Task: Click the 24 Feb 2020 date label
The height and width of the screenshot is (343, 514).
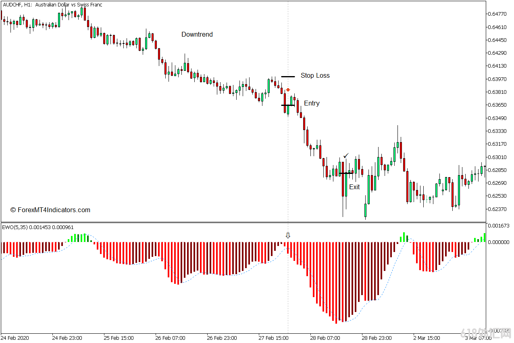Action: pyautogui.click(x=15, y=338)
